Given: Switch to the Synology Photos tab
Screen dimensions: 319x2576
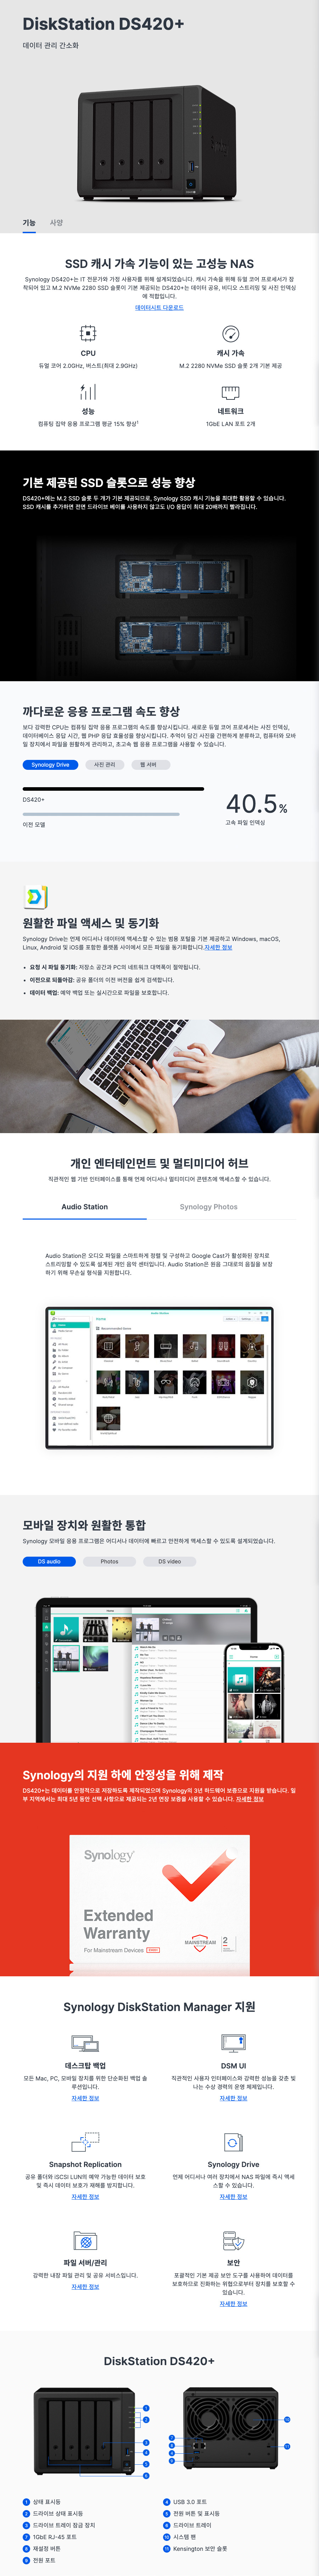Looking at the screenshot, I should coord(209,1207).
